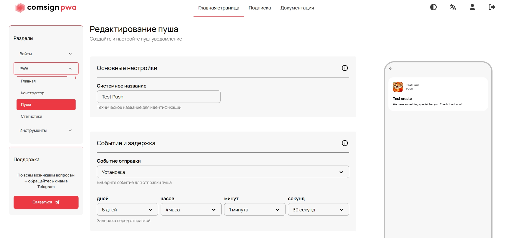
Task: Expand the Инструменты section
Action: pos(46,130)
